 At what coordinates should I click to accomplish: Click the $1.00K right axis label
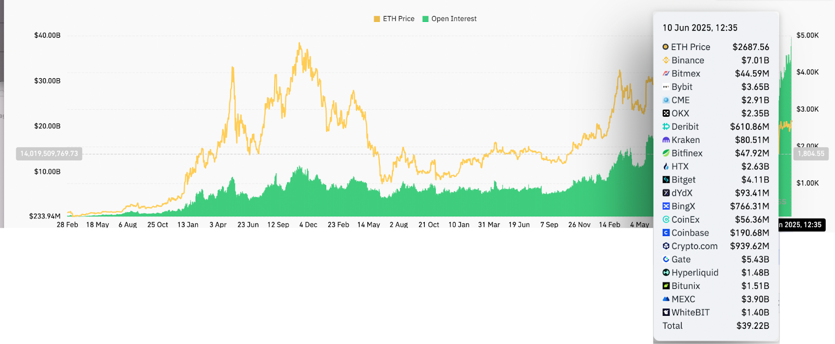coord(807,183)
